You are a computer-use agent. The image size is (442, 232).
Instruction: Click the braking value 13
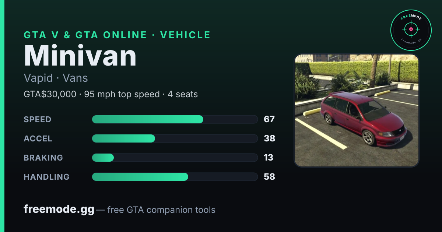269,158
